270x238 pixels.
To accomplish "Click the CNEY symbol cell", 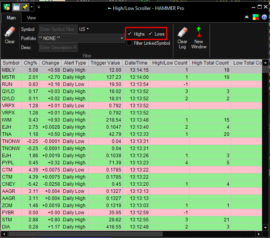I will tap(11, 184).
